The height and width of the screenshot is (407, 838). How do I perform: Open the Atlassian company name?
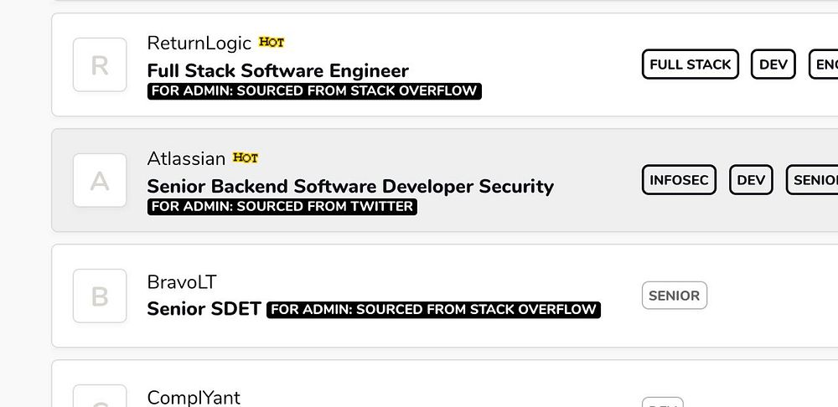(186, 158)
